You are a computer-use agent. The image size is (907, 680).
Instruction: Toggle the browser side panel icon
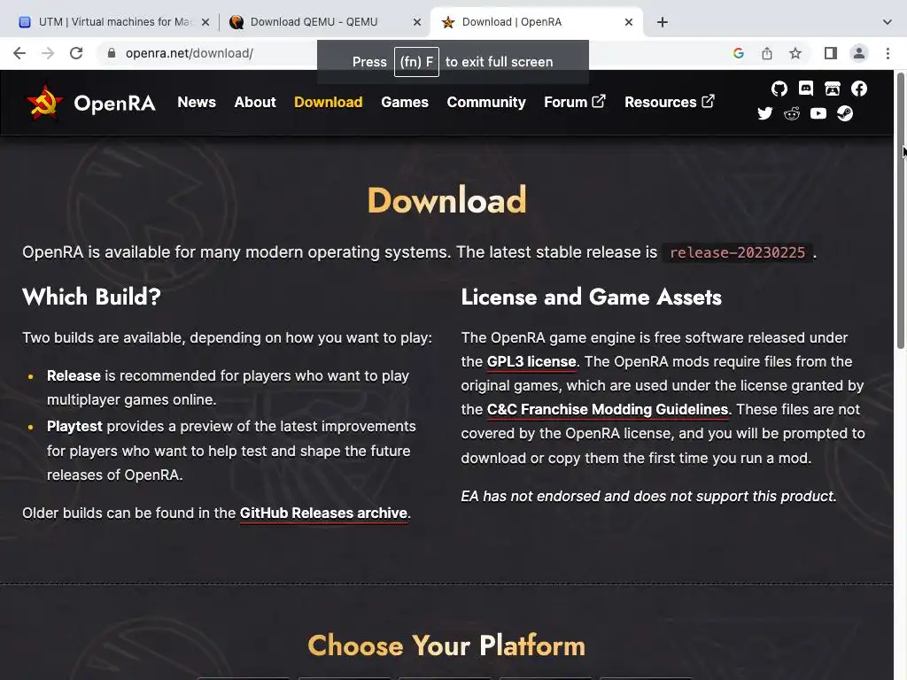(831, 53)
